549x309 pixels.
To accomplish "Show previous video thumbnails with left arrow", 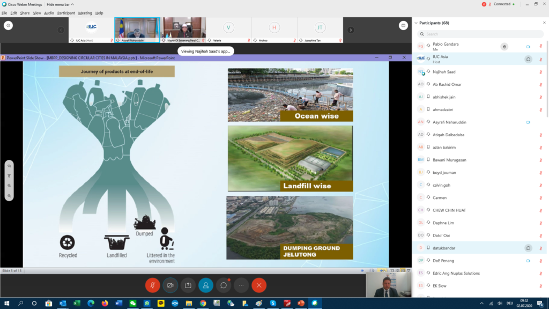I will 61,30.
